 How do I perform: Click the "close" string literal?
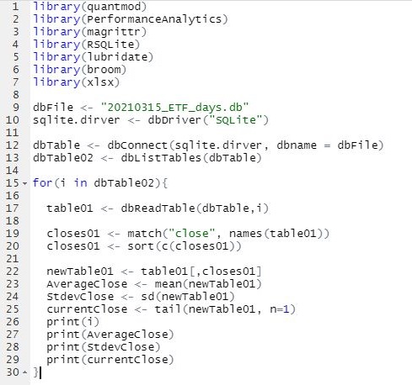point(191,234)
